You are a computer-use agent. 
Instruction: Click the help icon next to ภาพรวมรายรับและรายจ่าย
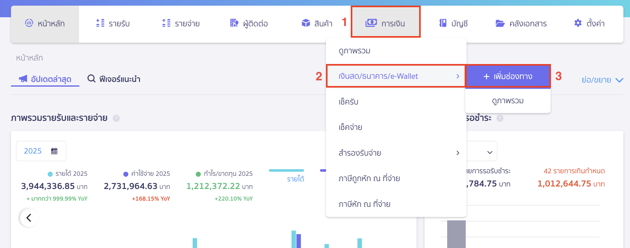click(116, 118)
